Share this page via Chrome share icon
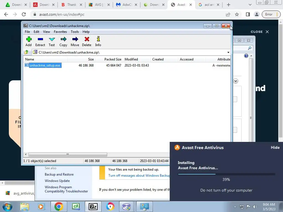This screenshot has width=283, height=212. coord(228,14)
